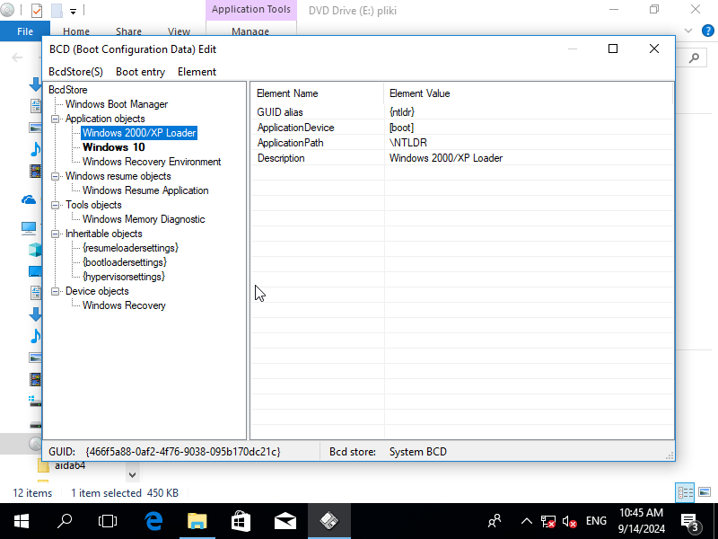Select Windows Recovery Environment entry
Screen dimensions: 718x539
(152, 162)
